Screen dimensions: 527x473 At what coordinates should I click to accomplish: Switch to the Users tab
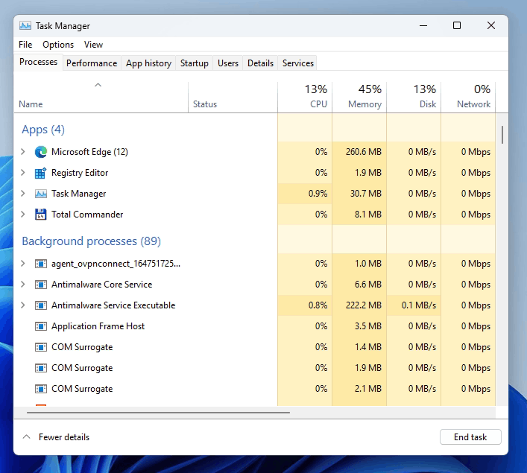(228, 63)
